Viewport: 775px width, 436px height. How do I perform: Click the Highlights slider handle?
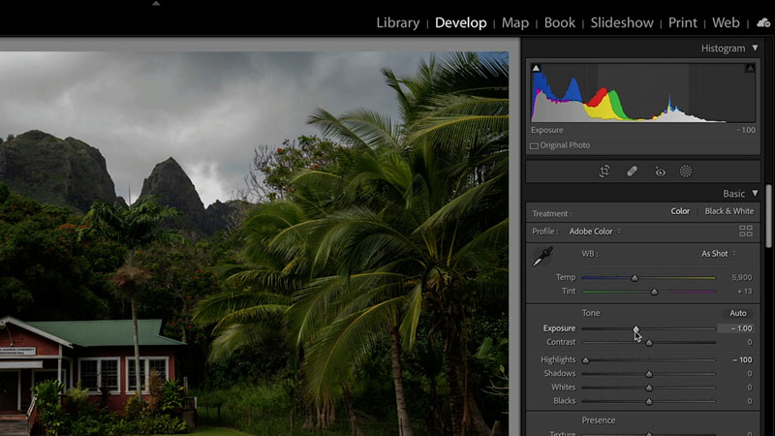(586, 360)
